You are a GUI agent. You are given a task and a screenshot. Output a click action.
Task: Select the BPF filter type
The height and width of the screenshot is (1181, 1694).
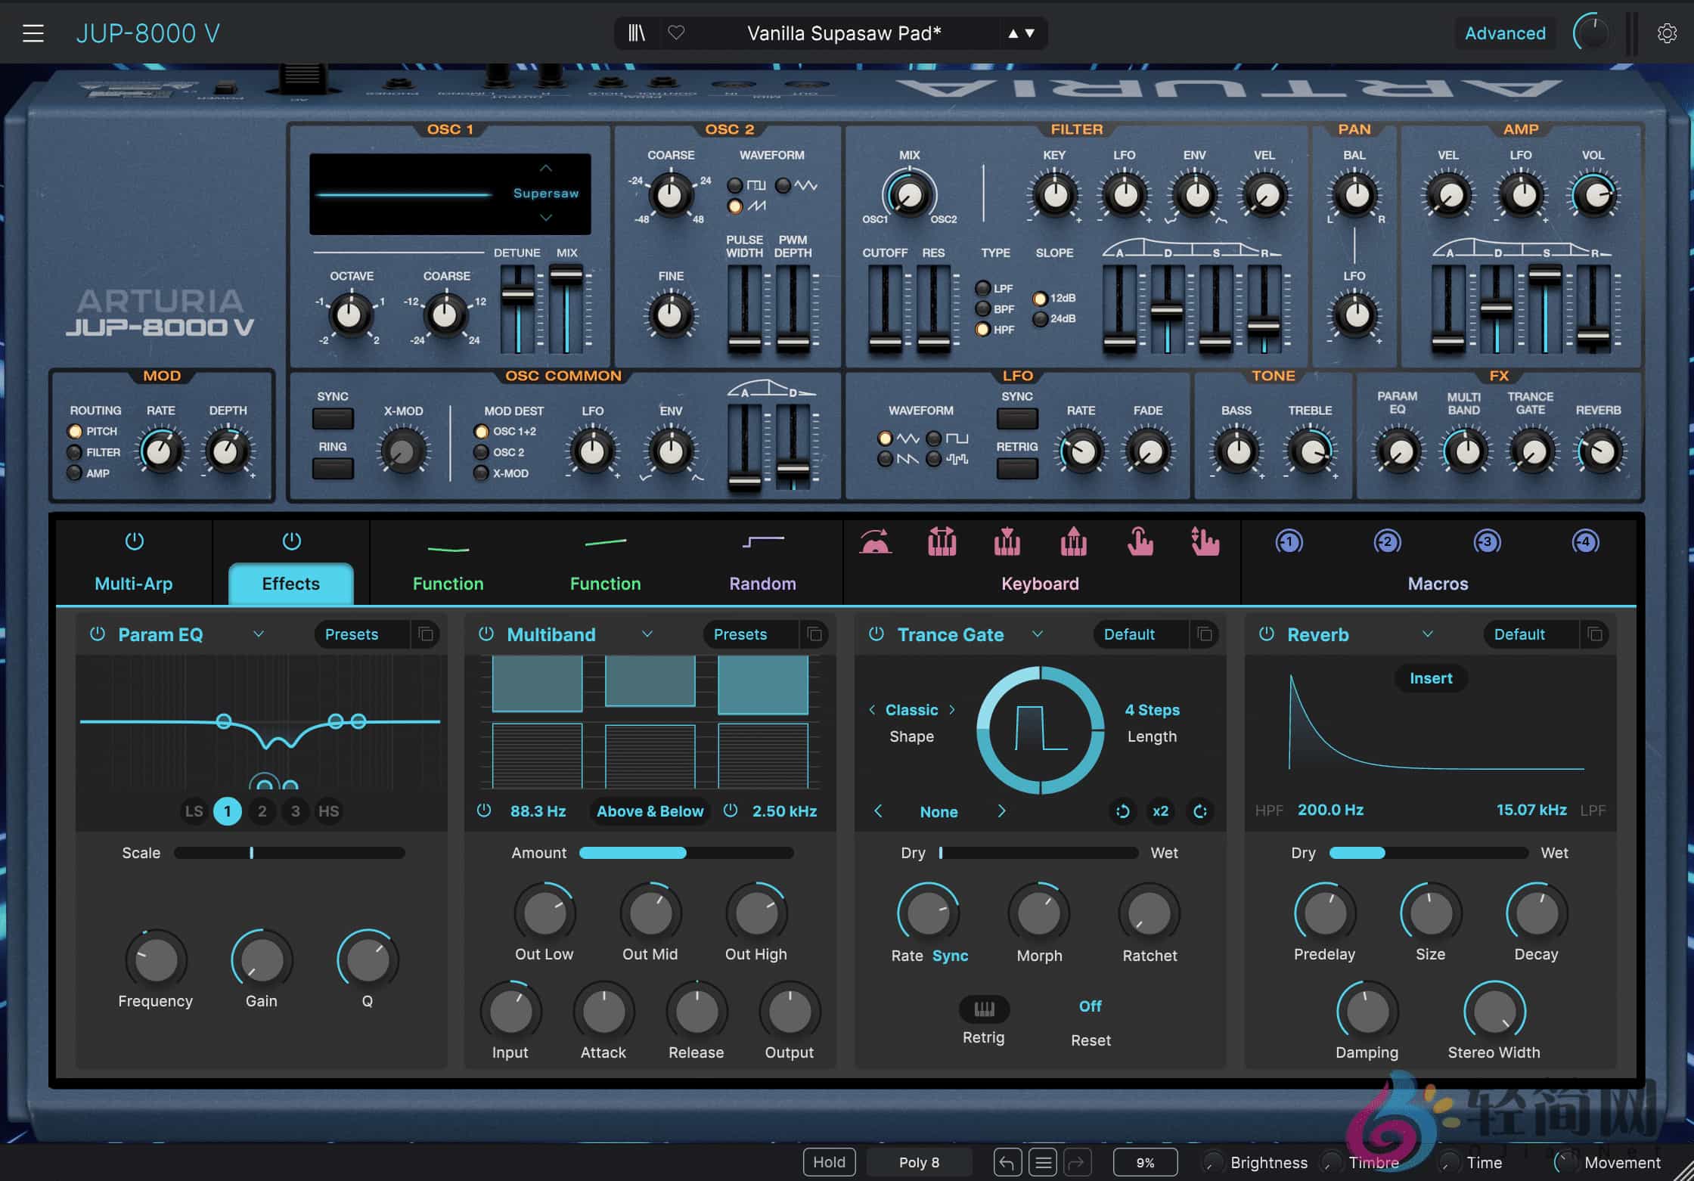click(984, 308)
